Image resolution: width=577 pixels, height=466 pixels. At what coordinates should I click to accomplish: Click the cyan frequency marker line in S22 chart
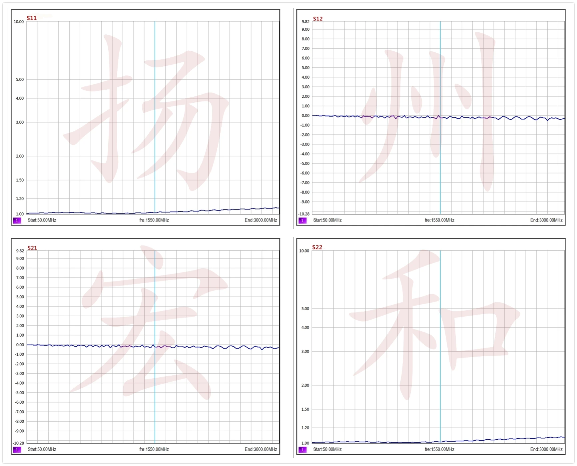click(440, 347)
